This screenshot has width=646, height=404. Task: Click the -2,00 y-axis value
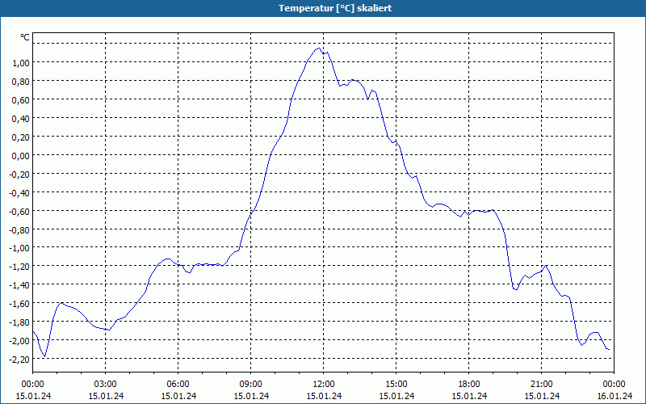coord(19,340)
